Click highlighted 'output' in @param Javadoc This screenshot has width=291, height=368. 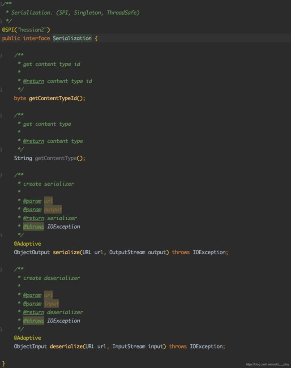pyautogui.click(x=53, y=210)
